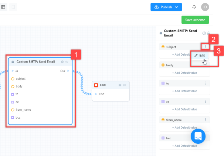Click the layout panel icon in top toolbar
224x156 pixels.
click(3, 7)
